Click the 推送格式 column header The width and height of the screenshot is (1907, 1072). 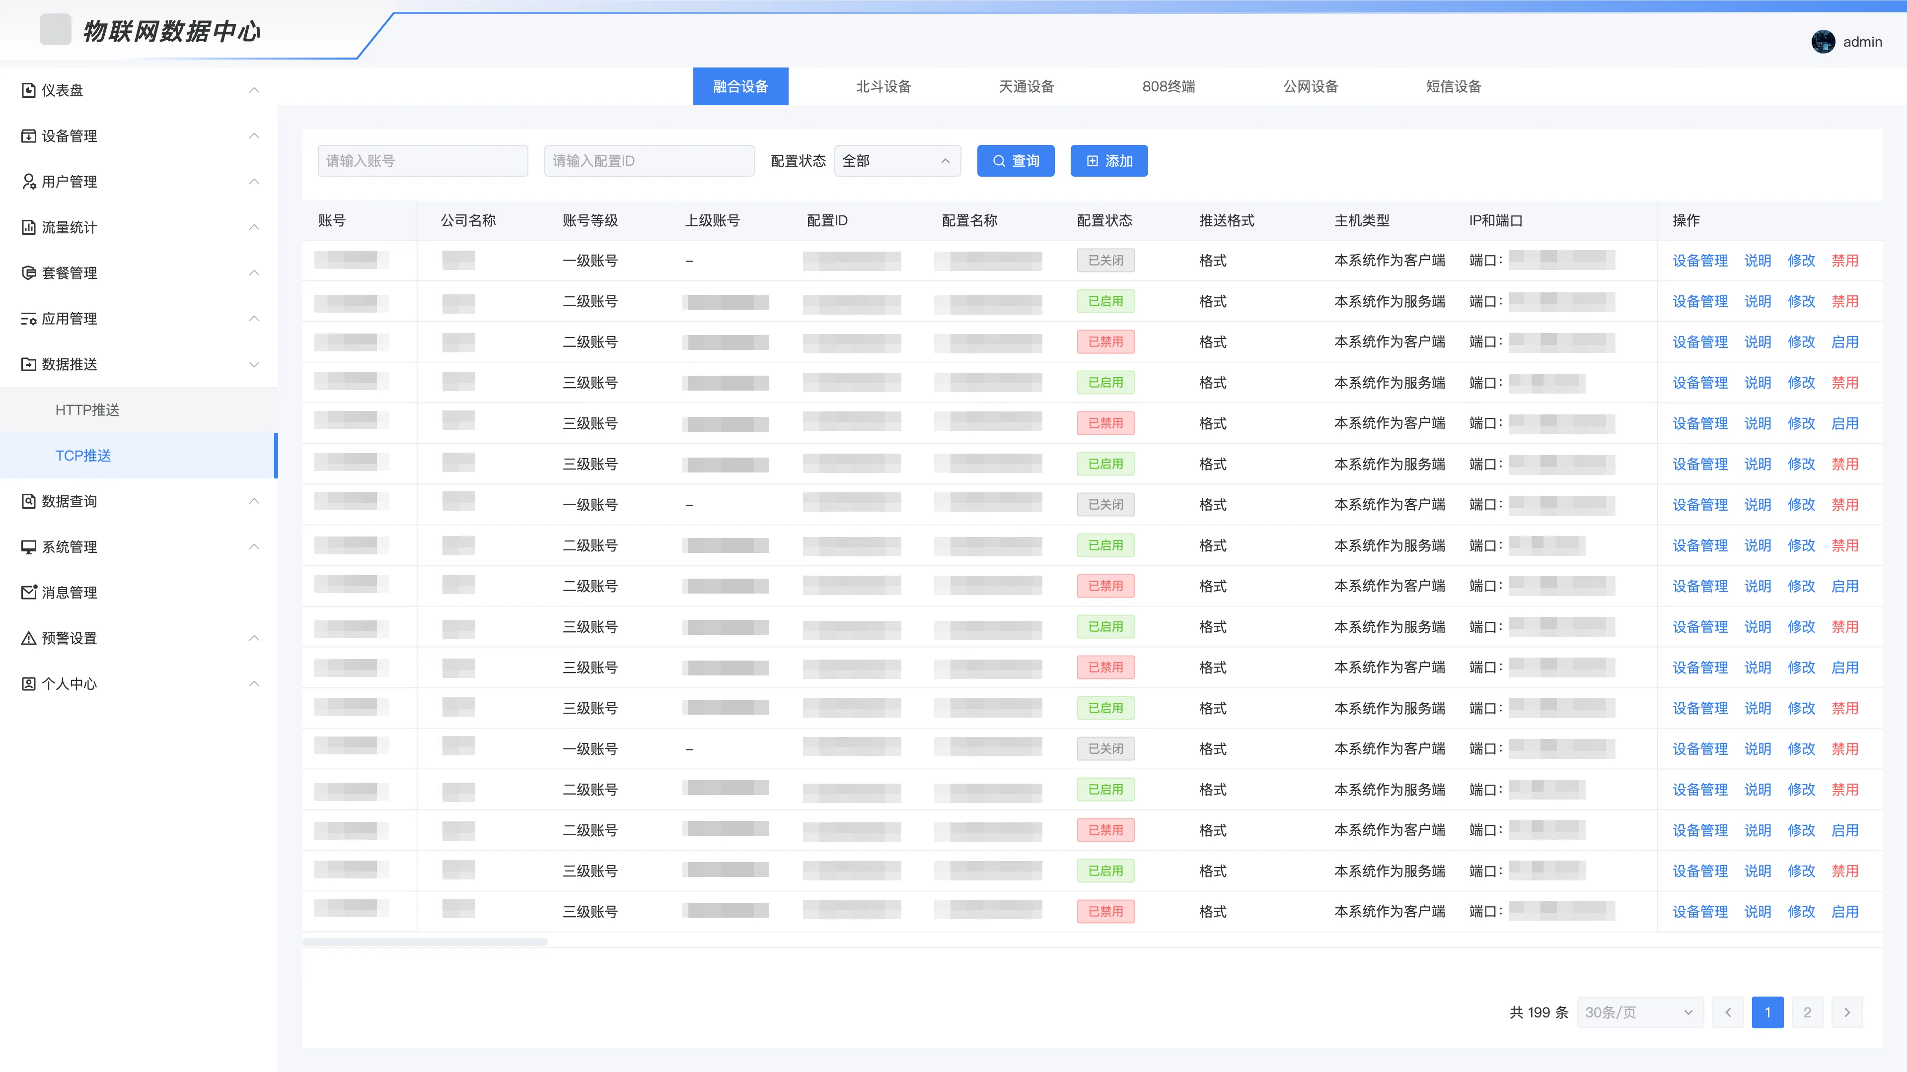point(1227,220)
